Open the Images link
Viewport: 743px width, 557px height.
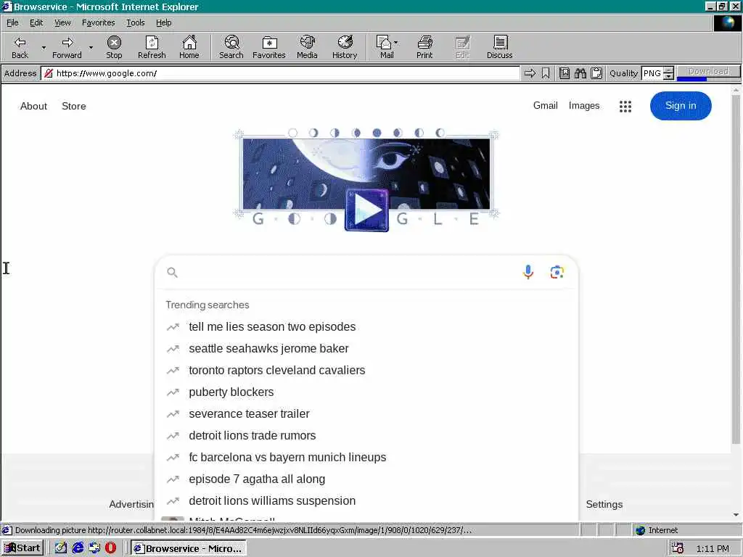pos(584,106)
